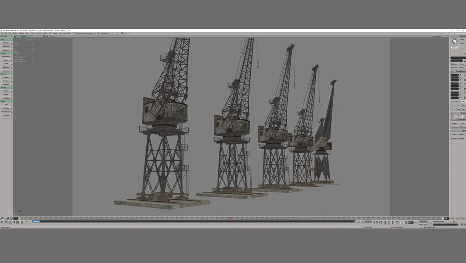Viewport: 466px width, 263px height.
Task: Click the Freeze button in the Edit section
Action: coord(454,134)
